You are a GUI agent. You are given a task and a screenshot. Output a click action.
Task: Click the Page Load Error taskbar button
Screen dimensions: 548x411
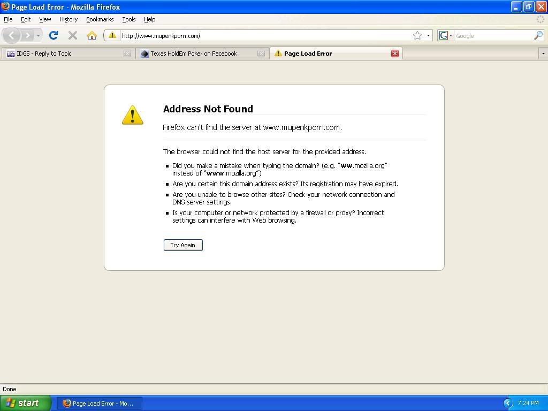point(100,404)
